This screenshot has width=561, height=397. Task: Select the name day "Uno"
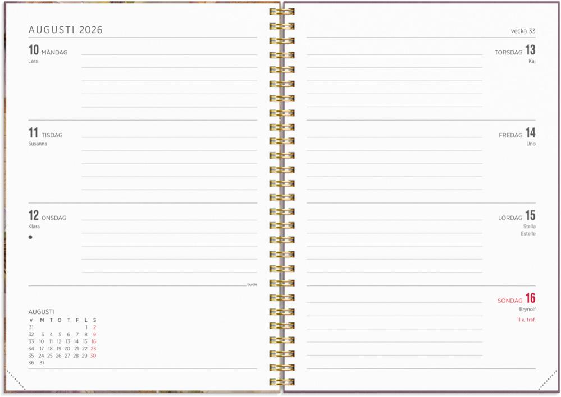[x=531, y=144]
